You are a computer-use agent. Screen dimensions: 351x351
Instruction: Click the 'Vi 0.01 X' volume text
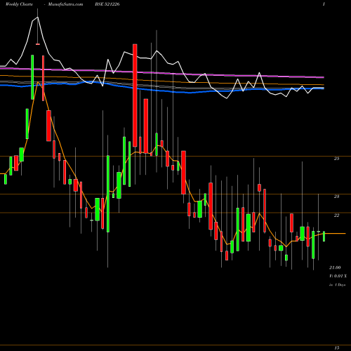[338, 276]
